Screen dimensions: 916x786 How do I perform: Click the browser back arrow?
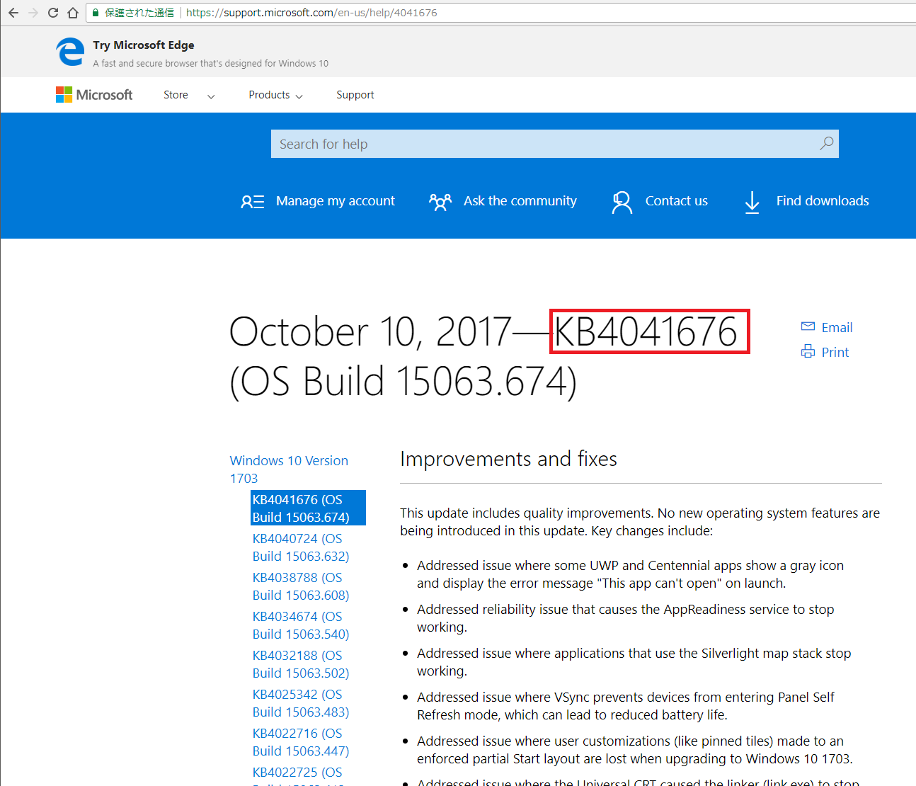coord(13,13)
